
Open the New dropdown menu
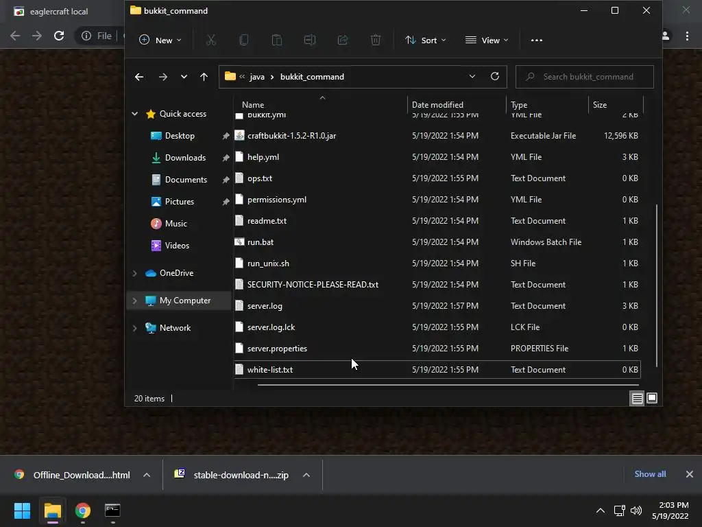coord(160,40)
